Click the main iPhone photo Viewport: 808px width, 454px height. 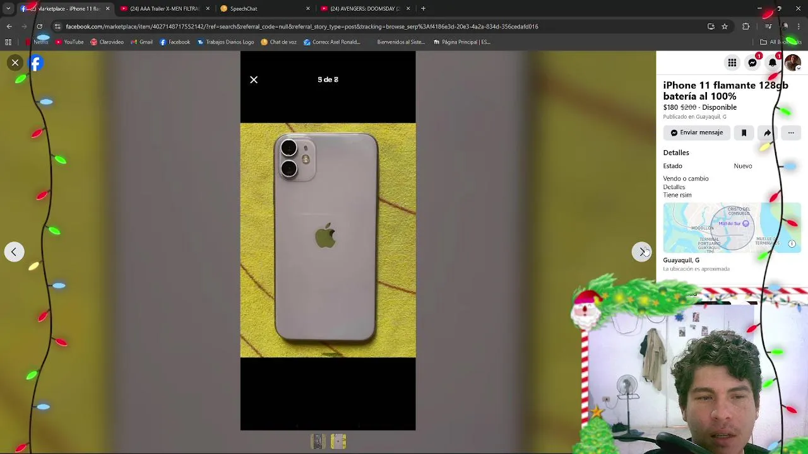tap(328, 240)
